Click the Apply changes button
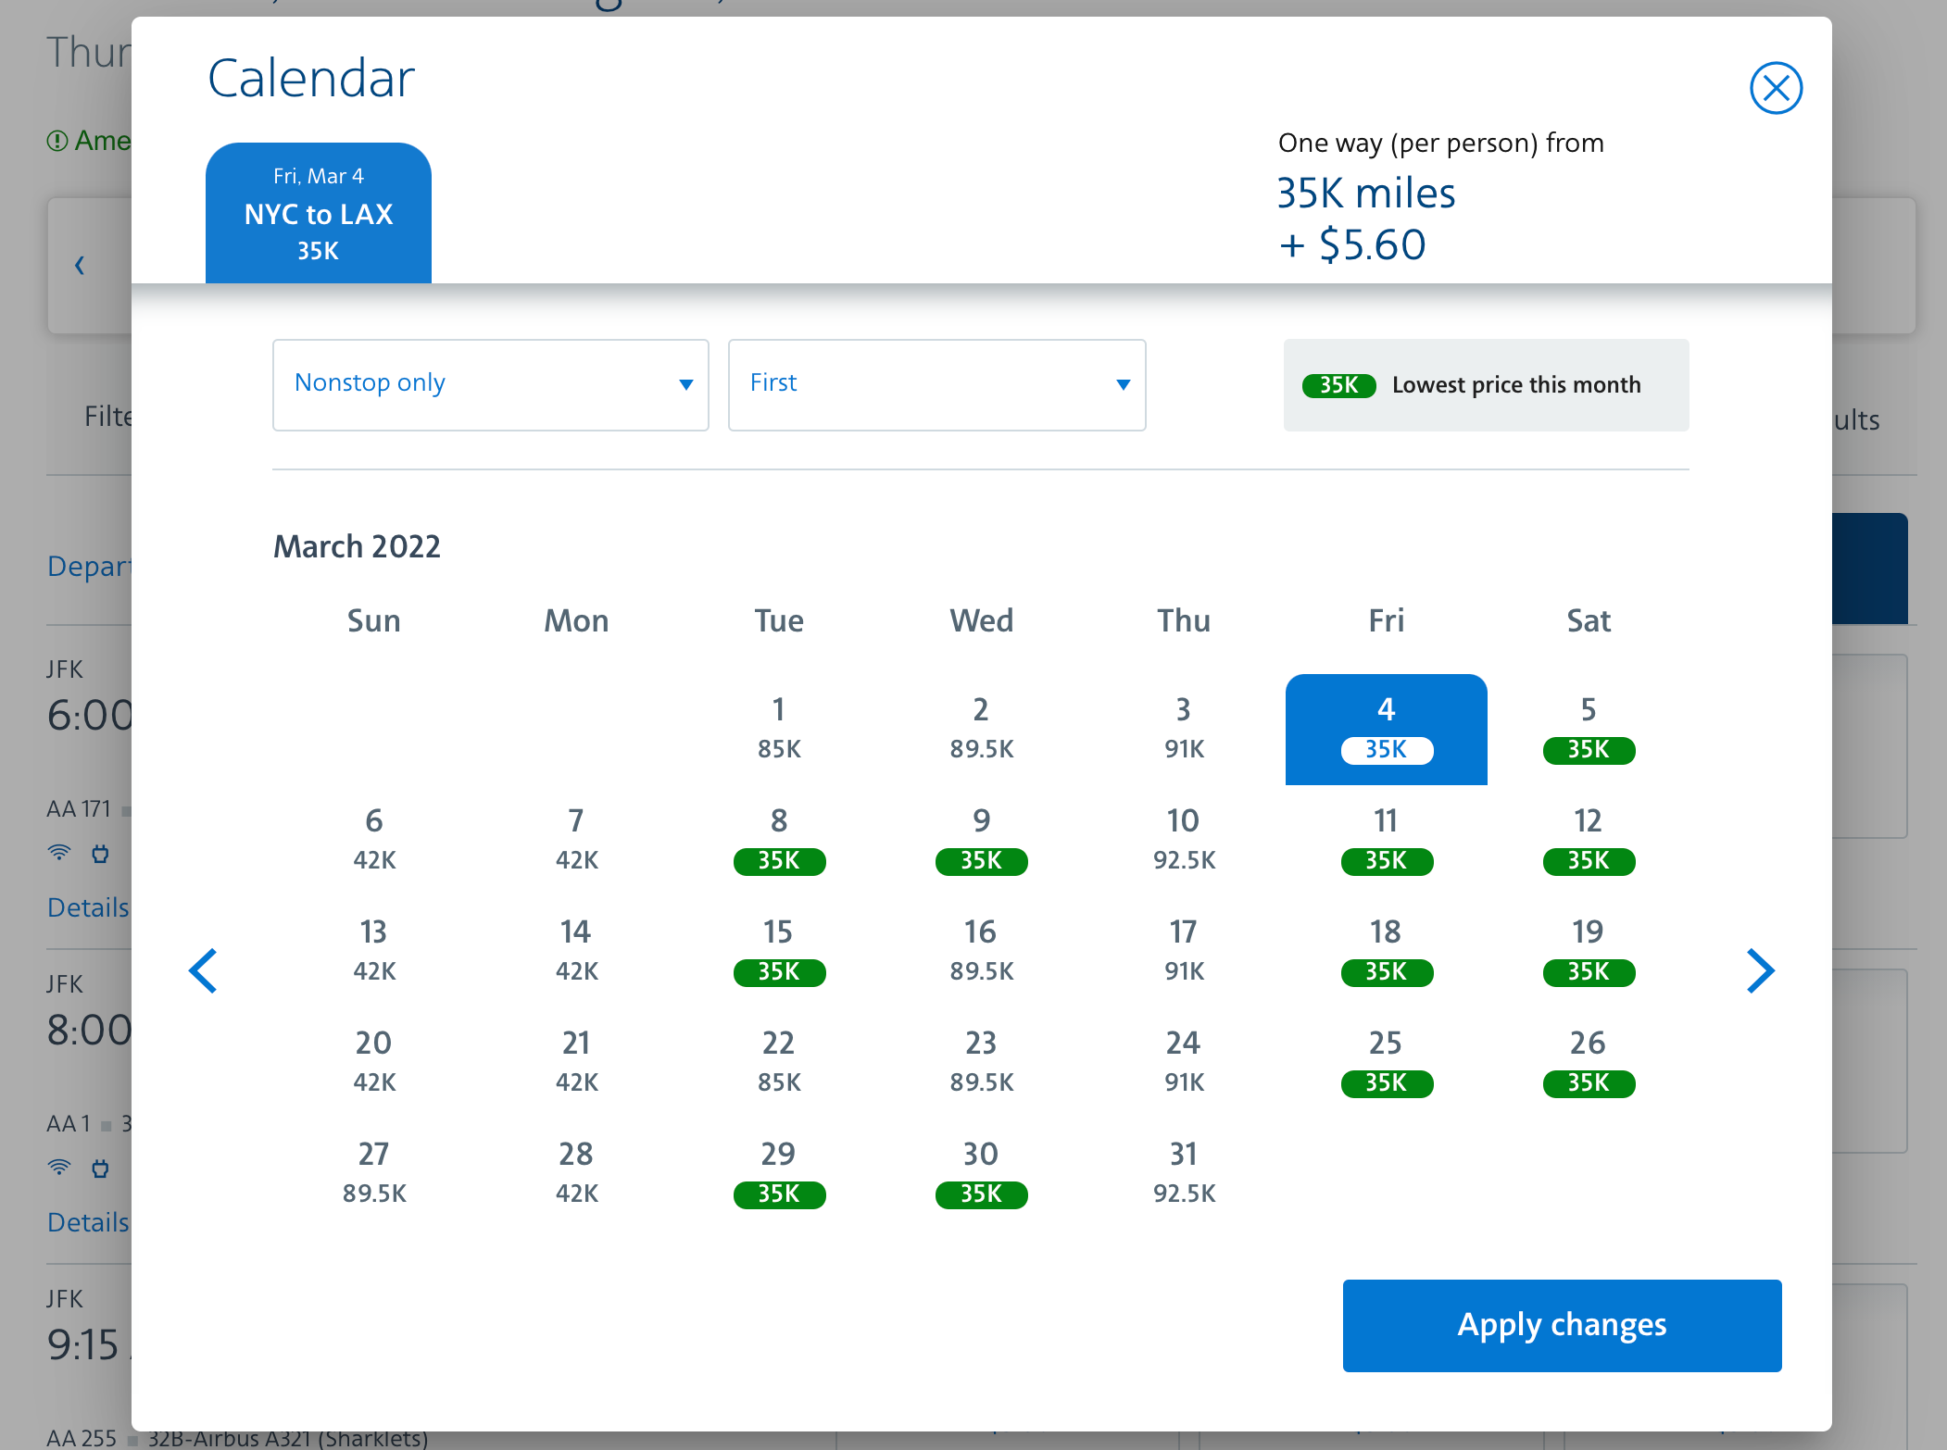This screenshot has height=1450, width=1947. click(x=1561, y=1325)
